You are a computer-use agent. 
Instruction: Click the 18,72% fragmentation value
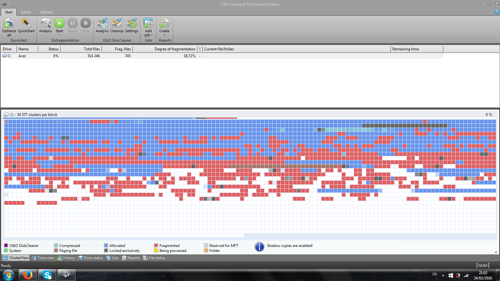click(x=189, y=56)
